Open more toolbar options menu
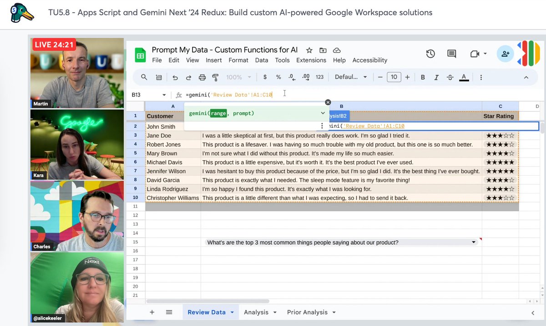Screen dimensions: 546x326 [x=481, y=77]
